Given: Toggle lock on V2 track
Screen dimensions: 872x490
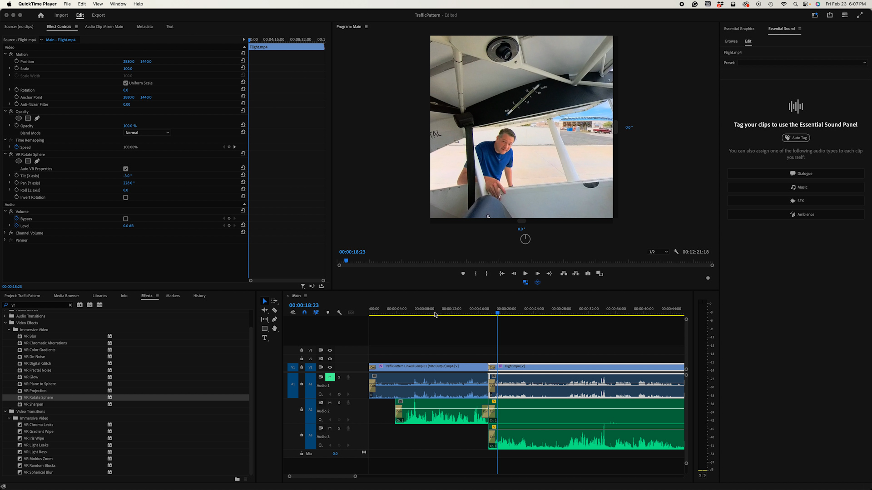Looking at the screenshot, I should 302,358.
